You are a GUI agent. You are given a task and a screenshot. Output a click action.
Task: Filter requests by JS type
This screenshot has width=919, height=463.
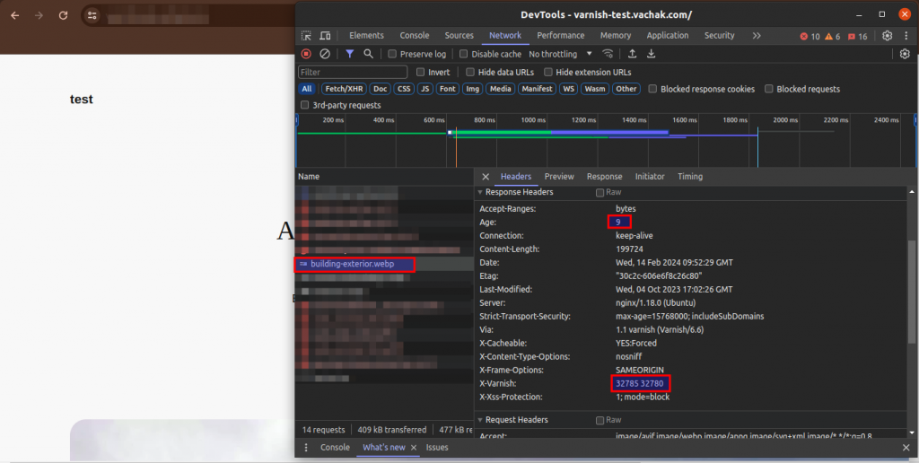425,89
